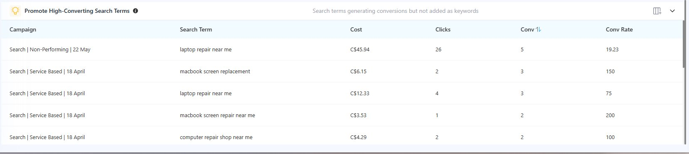Toggle sort arrows on Conv column

click(539, 29)
